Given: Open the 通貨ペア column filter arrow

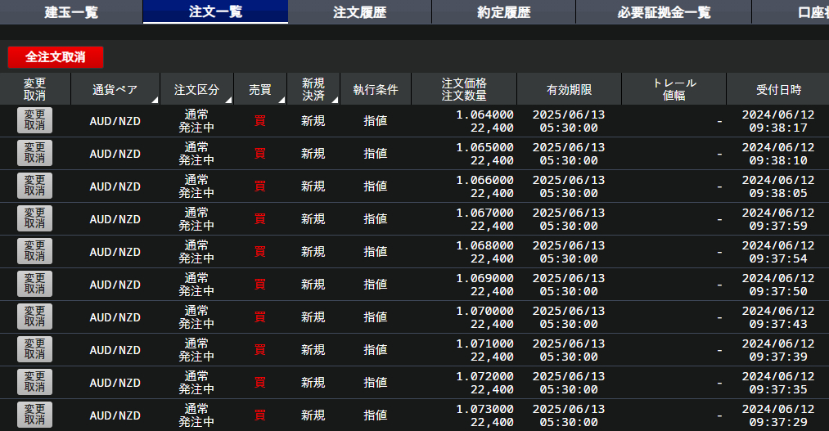Looking at the screenshot, I should (x=155, y=100).
